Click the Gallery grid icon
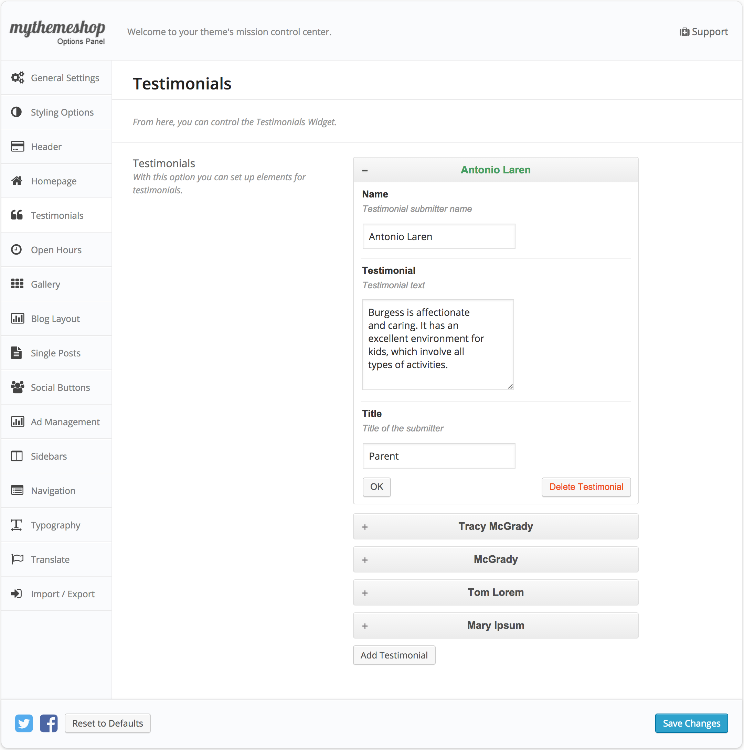Image resolution: width=744 pixels, height=750 pixels. [x=17, y=284]
